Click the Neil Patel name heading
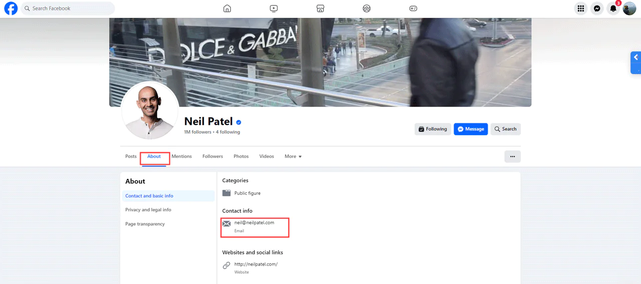 click(208, 121)
